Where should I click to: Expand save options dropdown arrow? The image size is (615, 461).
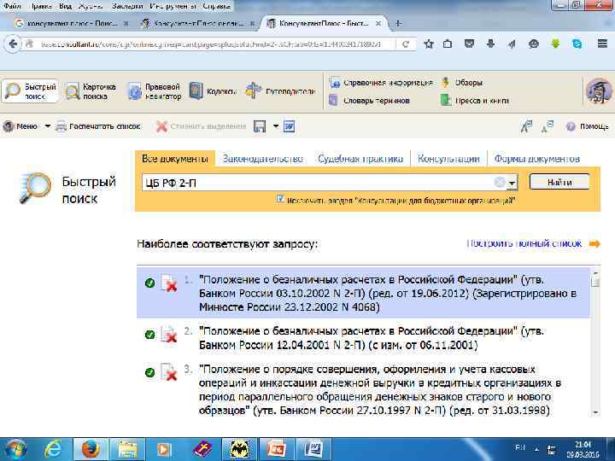coord(275,126)
